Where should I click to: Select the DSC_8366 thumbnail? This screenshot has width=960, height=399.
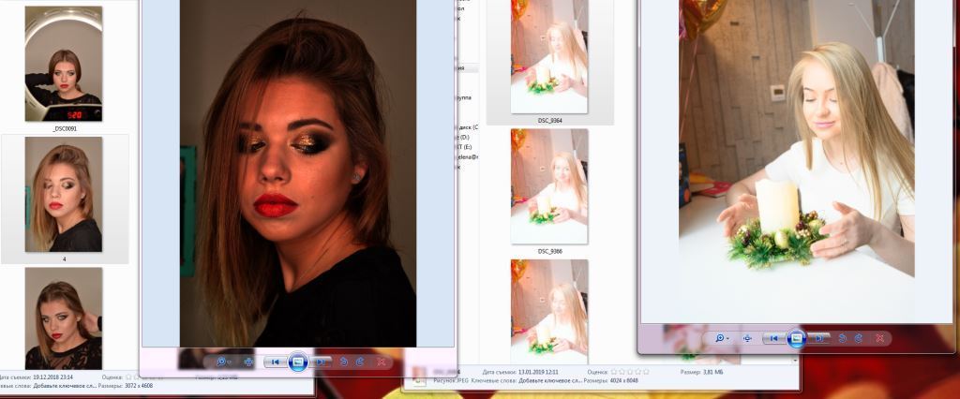tap(549, 185)
